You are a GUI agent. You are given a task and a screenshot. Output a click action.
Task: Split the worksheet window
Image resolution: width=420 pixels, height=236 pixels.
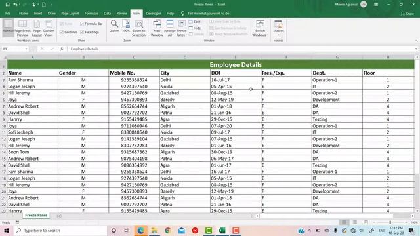195,22
